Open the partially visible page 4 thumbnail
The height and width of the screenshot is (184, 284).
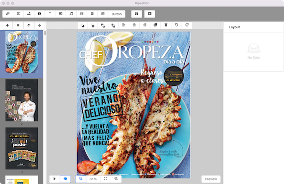tap(22, 180)
